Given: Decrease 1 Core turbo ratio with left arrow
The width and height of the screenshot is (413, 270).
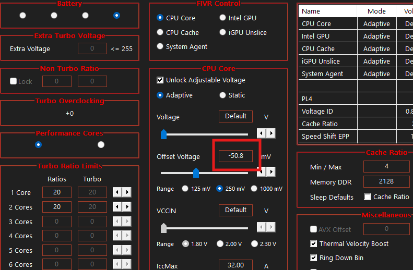Looking at the screenshot, I should click(117, 192).
